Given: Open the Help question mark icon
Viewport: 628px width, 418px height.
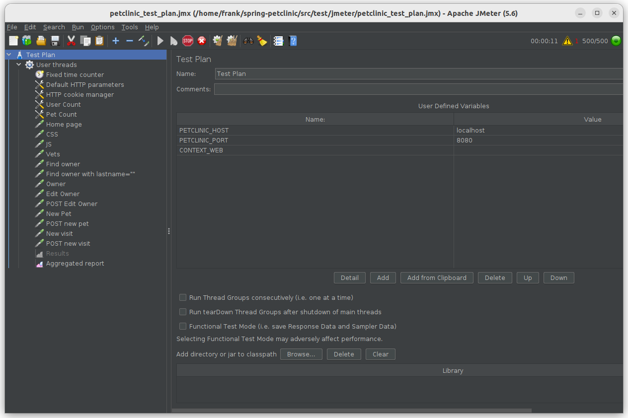Looking at the screenshot, I should [x=293, y=41].
